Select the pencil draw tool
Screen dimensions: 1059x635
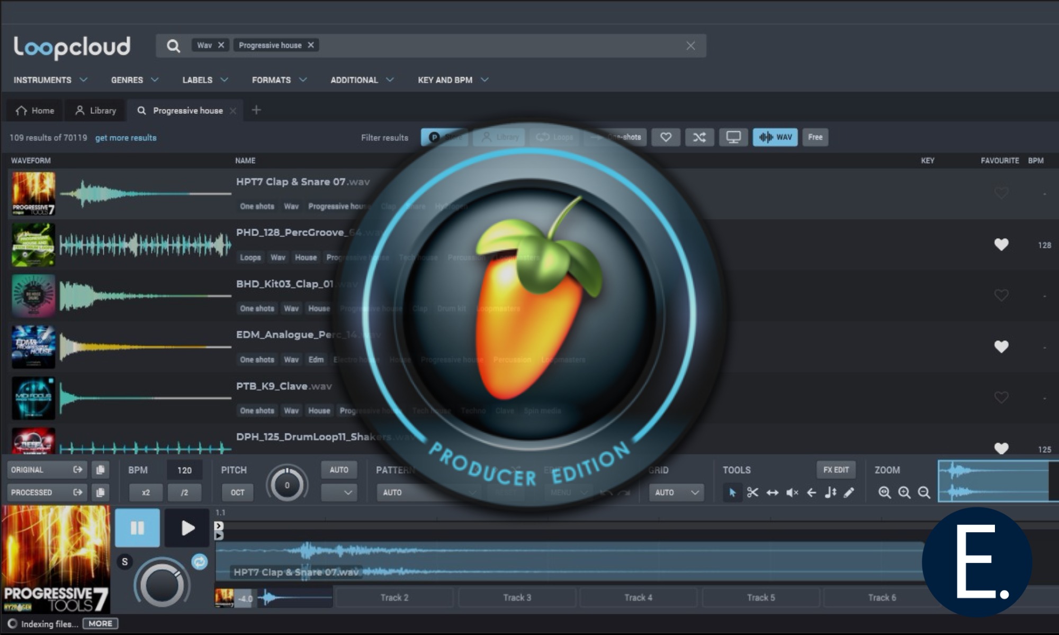(849, 493)
